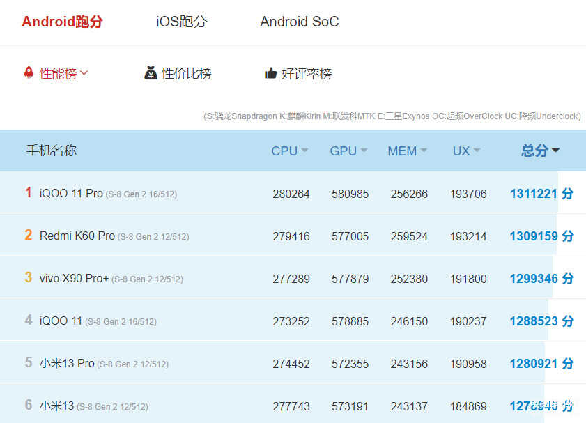
Task: Click UX score 193214
Action: point(468,236)
